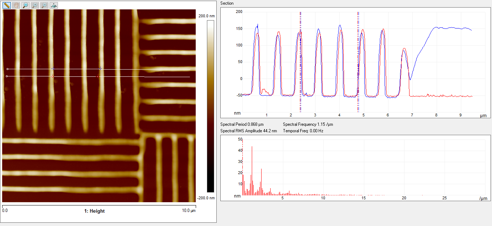Click the '1: Height' channel label
This screenshot has width=492, height=226.
94,211
